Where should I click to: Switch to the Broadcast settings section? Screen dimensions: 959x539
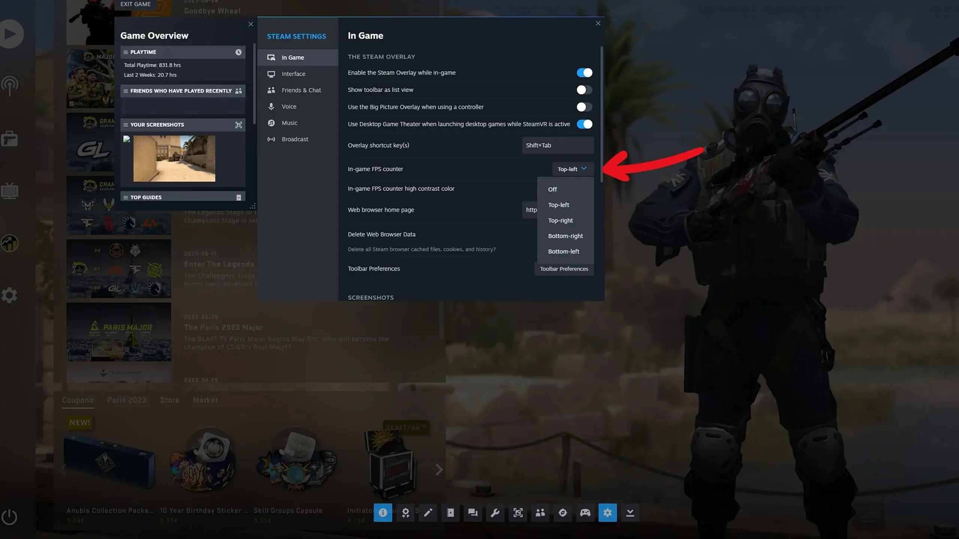[295, 139]
